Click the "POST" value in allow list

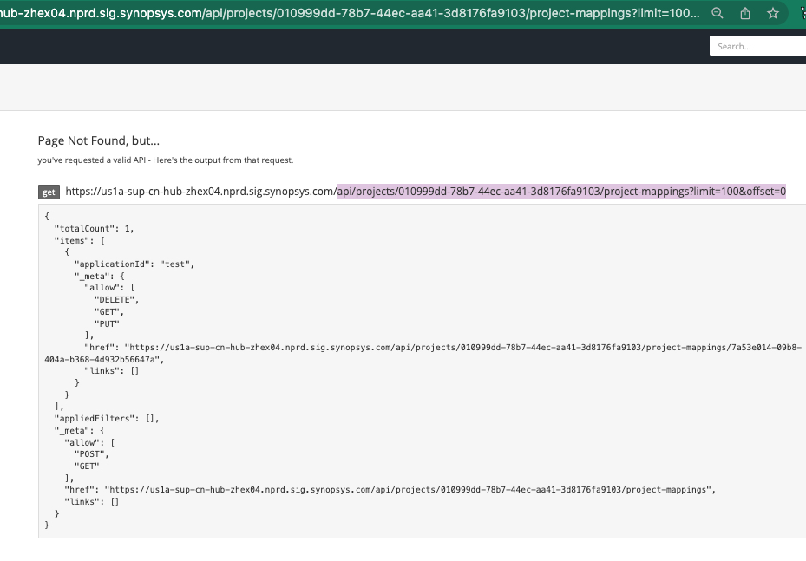pos(91,454)
